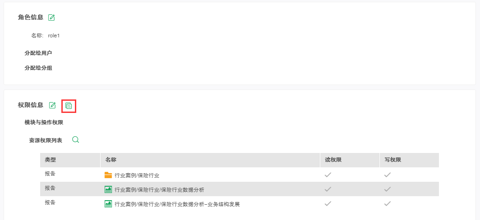Toggle read permission check for 业务结构发展 row
Image resolution: width=480 pixels, height=220 pixels.
(328, 204)
